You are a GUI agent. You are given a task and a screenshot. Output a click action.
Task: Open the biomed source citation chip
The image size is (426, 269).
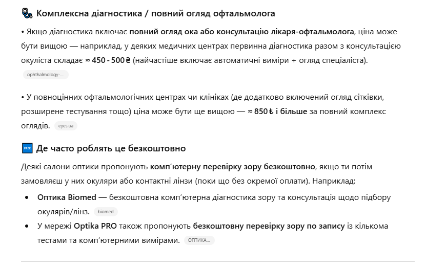click(x=106, y=212)
